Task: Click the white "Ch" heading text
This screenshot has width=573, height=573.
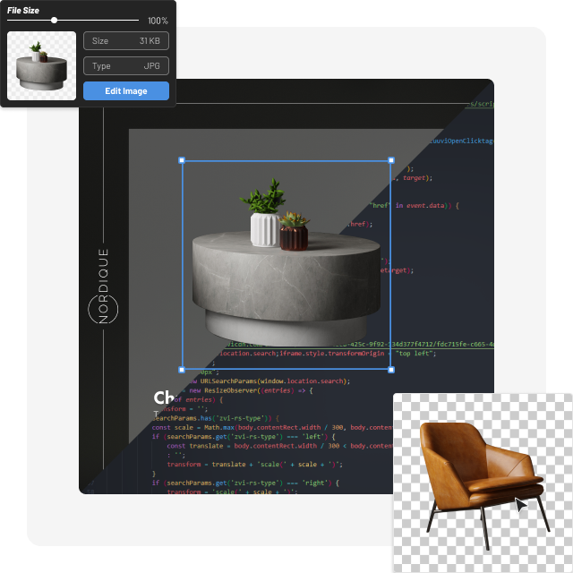Action: (164, 398)
